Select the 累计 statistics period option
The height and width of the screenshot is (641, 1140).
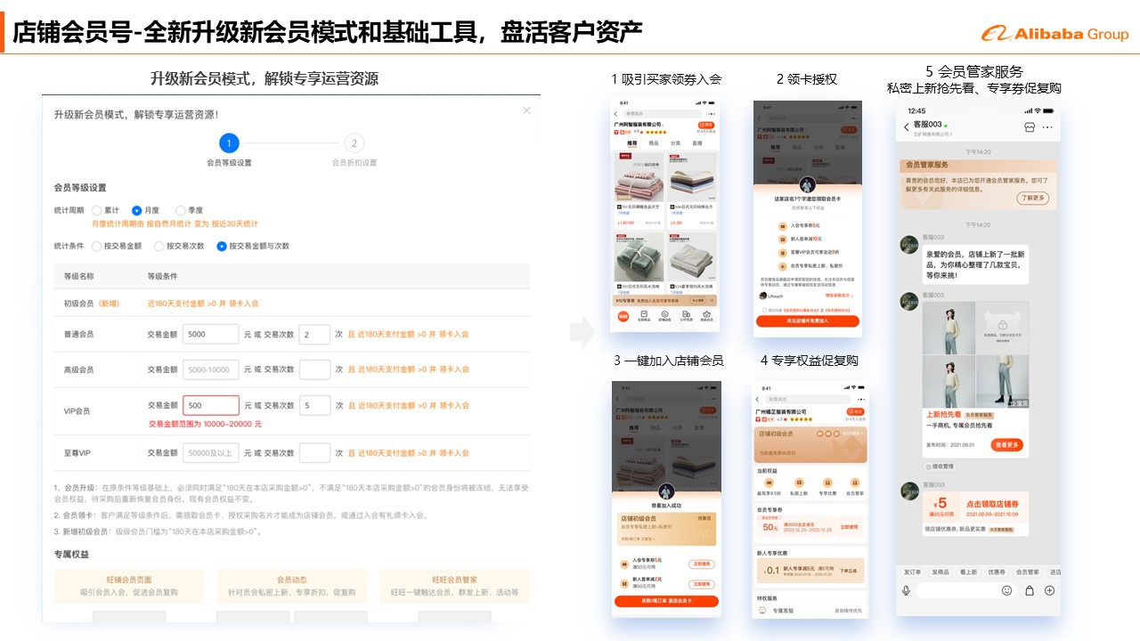[97, 210]
